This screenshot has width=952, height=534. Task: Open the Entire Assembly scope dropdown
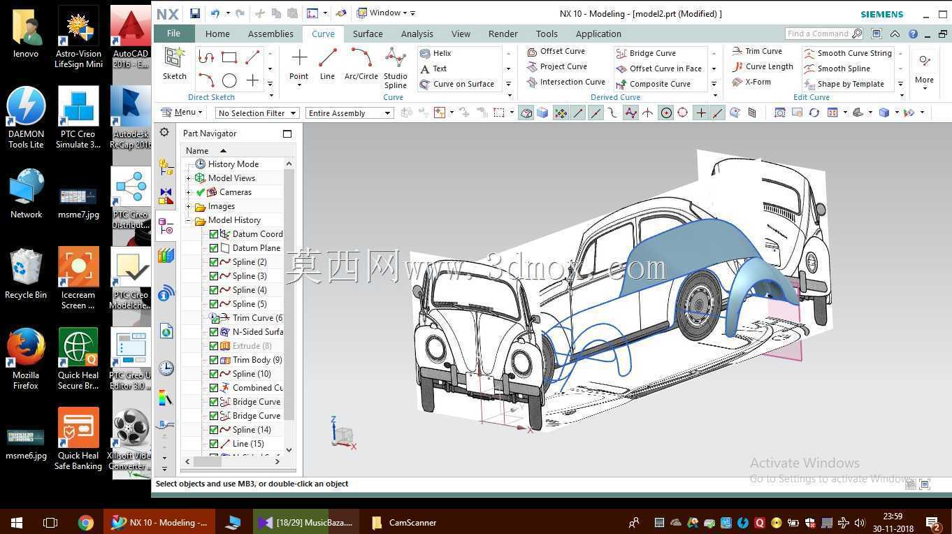tap(349, 113)
